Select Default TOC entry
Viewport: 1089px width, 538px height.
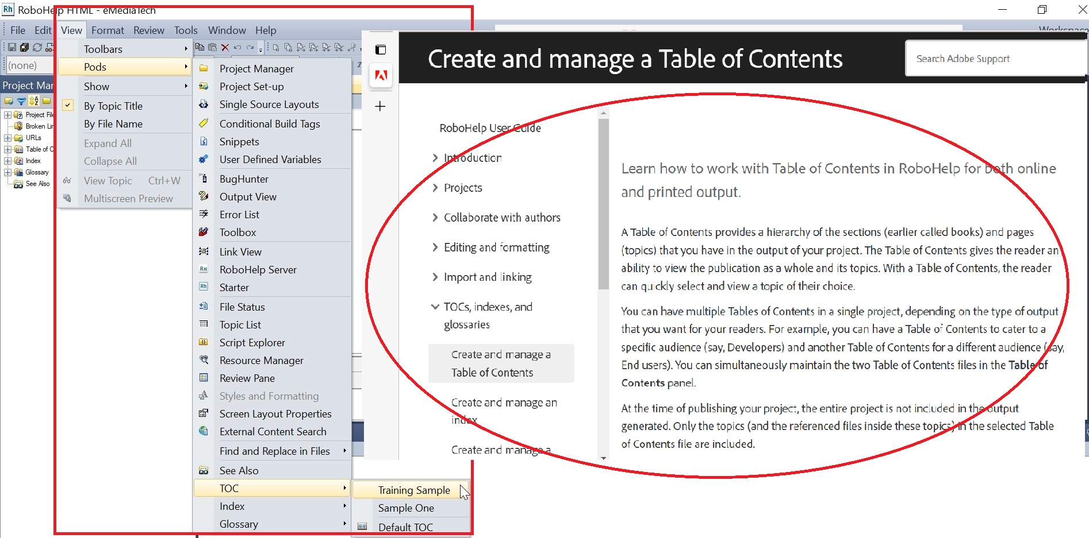(411, 527)
